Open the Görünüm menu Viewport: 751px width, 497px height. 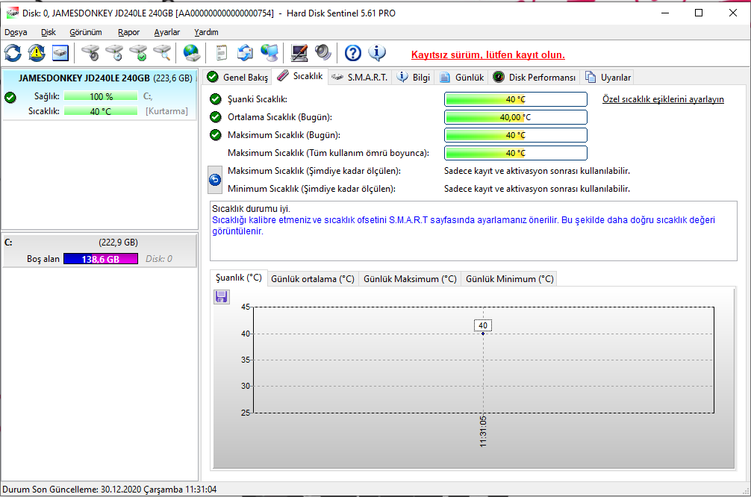pyautogui.click(x=86, y=32)
